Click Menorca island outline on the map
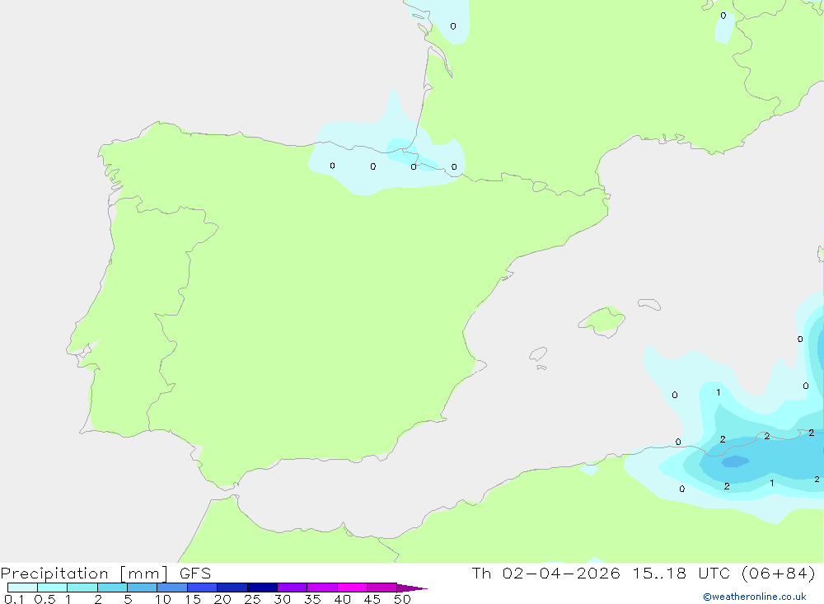This screenshot has height=604, width=824. point(649,304)
